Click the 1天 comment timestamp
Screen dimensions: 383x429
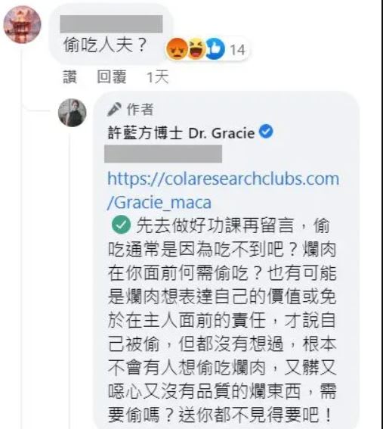point(158,77)
